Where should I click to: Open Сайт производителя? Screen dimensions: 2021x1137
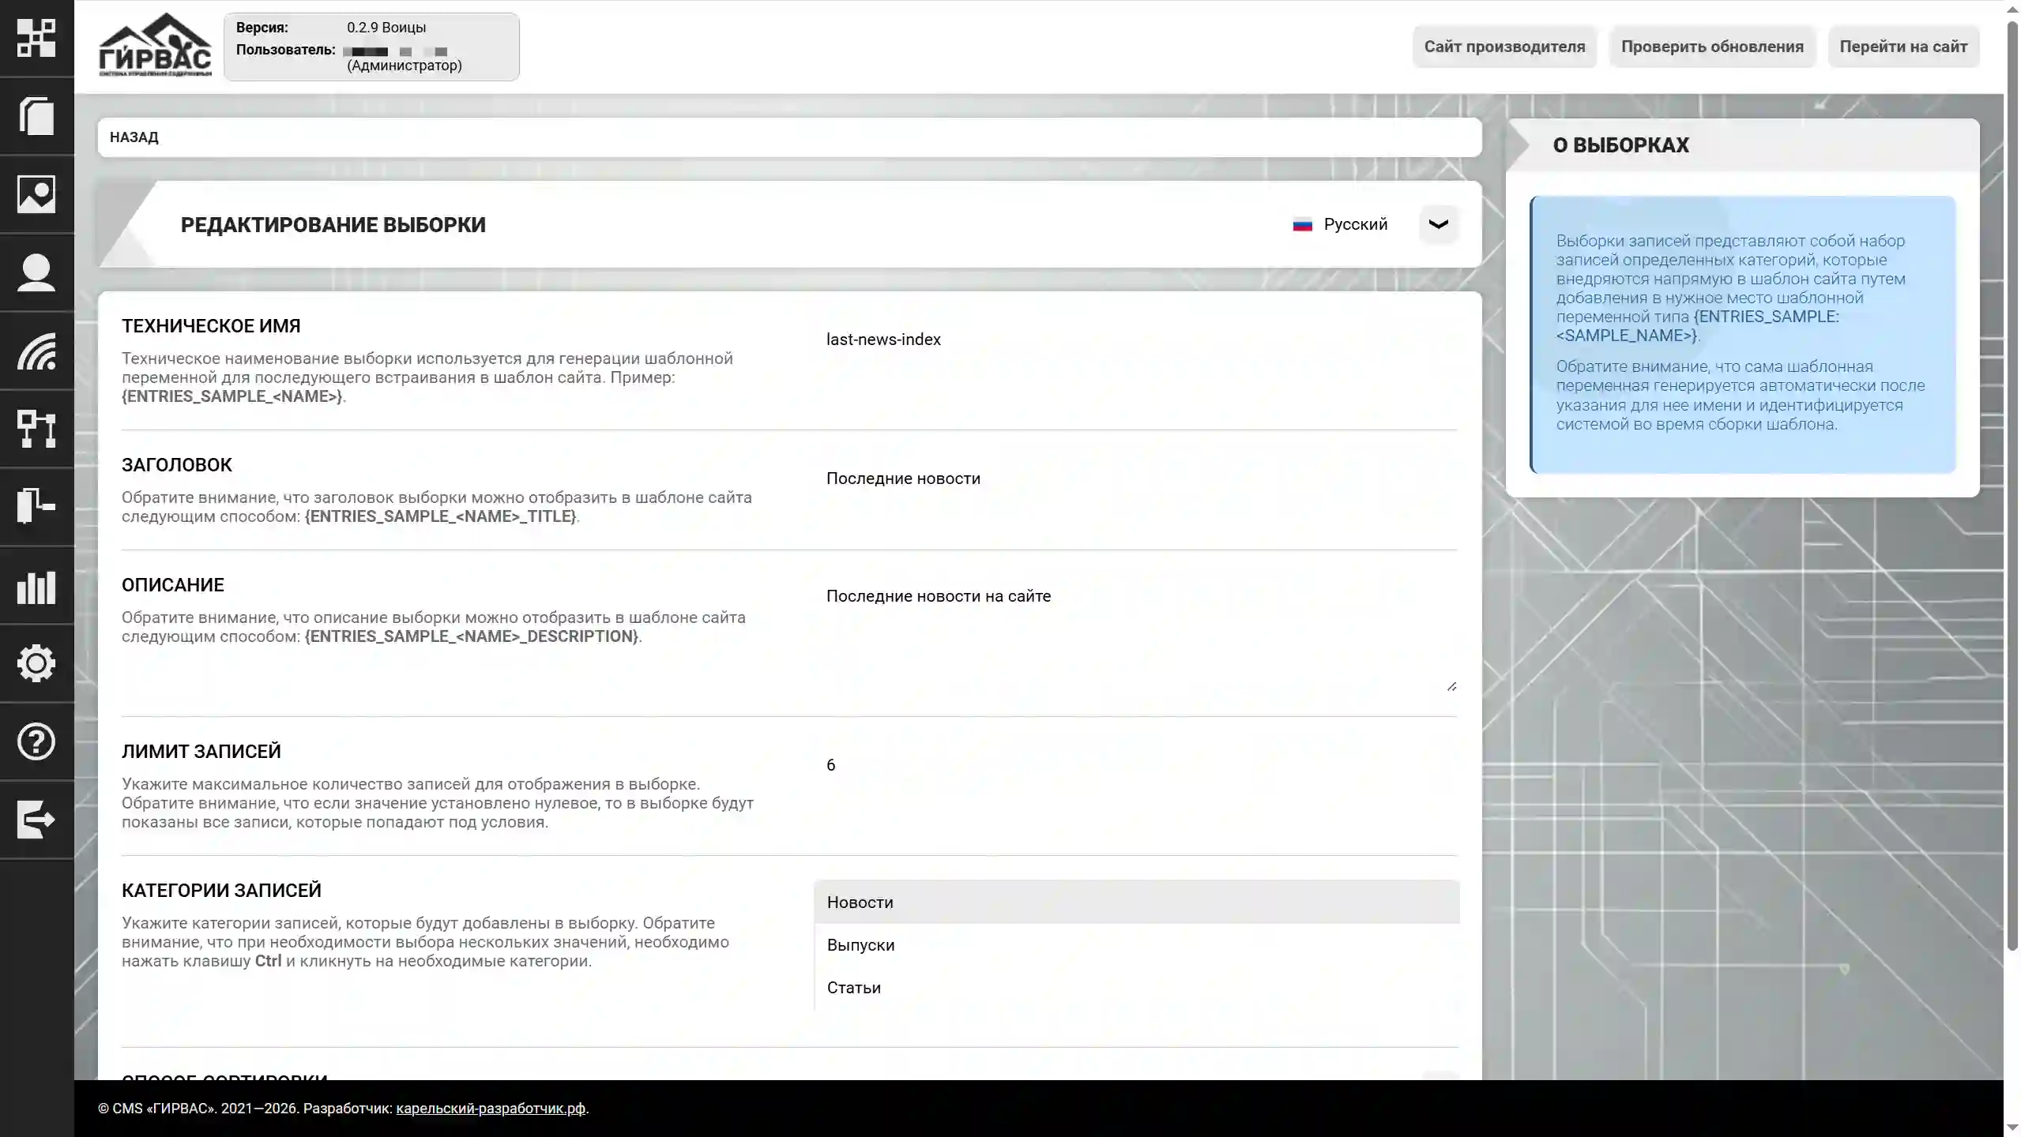click(1504, 47)
